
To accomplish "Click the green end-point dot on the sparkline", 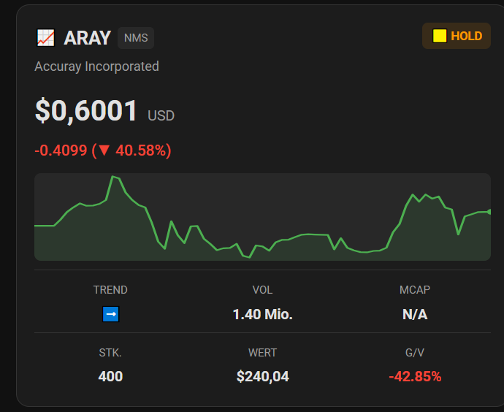I will click(489, 212).
